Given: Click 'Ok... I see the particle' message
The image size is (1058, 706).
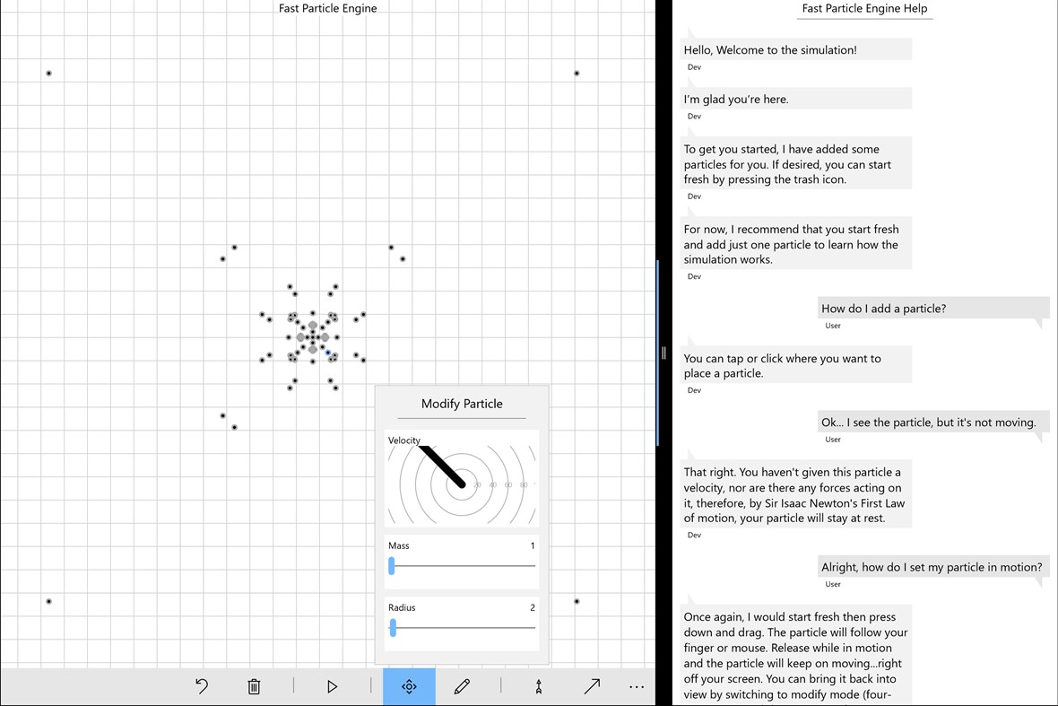Looking at the screenshot, I should tap(934, 422).
